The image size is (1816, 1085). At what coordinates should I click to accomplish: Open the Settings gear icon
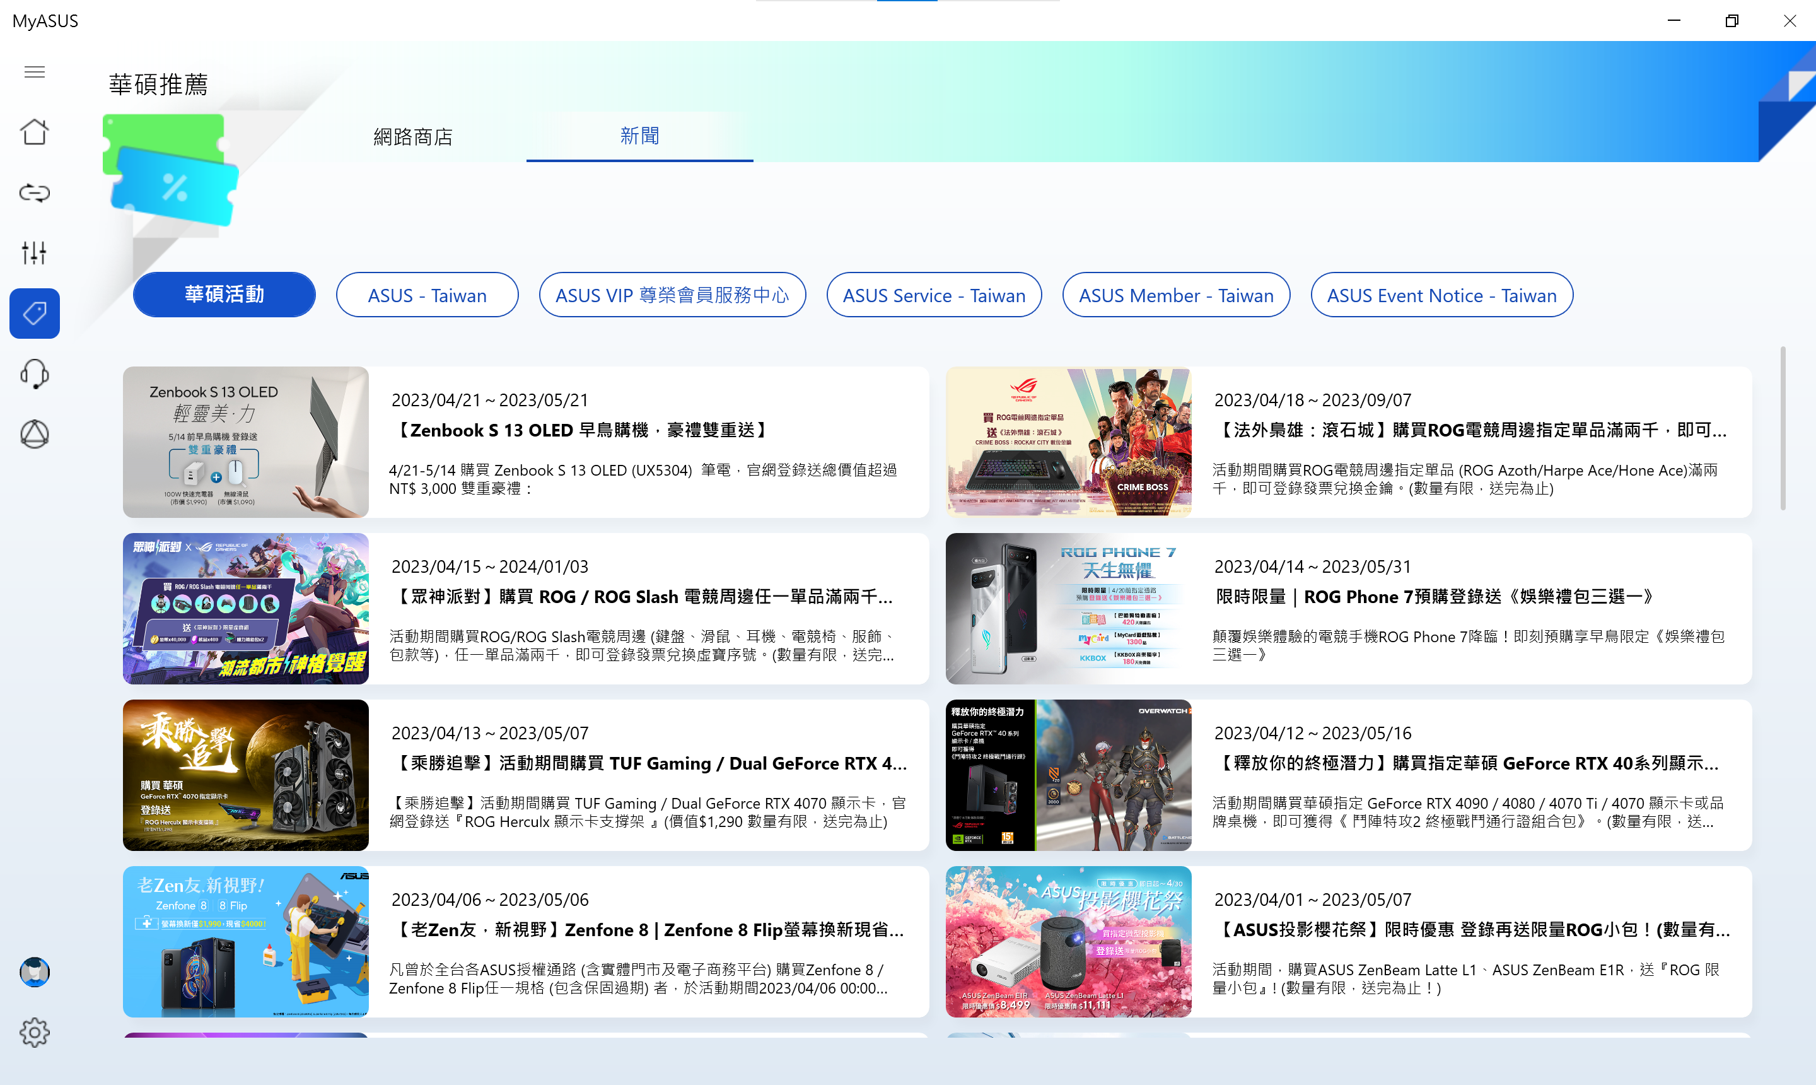[34, 1033]
